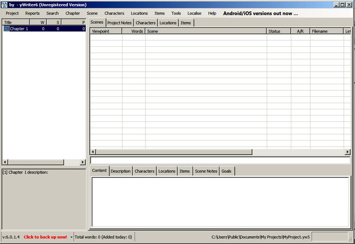This screenshot has height=244, width=355.
Task: Switch to the Scene Notes tab
Action: click(x=206, y=171)
